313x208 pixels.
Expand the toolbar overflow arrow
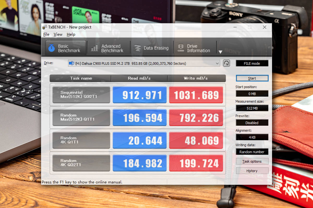coord(220,52)
